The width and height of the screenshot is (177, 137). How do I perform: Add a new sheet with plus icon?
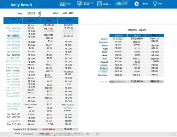click(97, 134)
